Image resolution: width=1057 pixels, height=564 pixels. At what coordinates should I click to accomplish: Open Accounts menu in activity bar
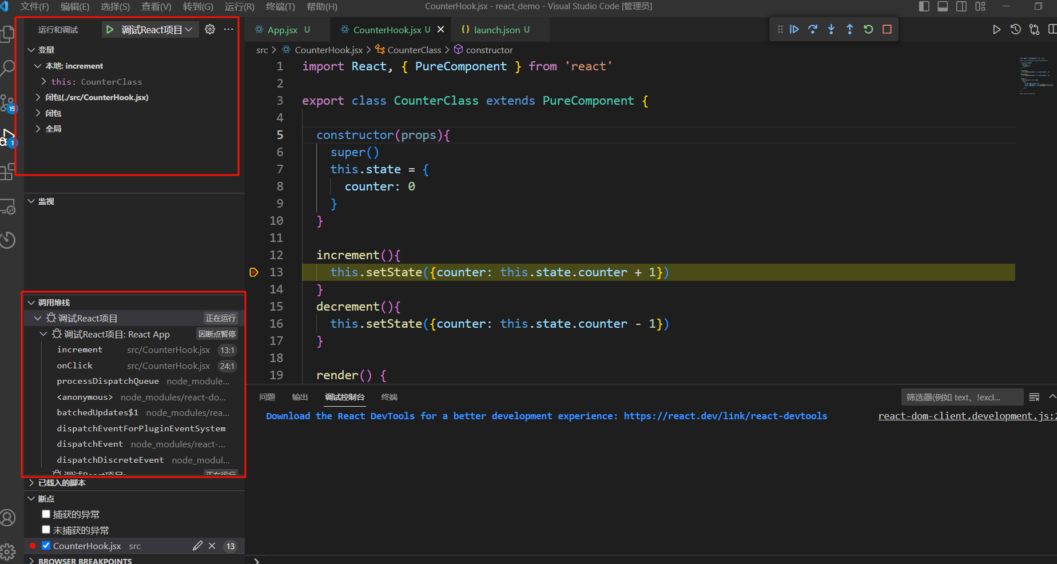(7, 518)
